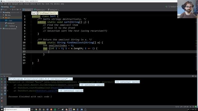The width and height of the screenshot is (198, 111).
Task: Click Sort breadcrumb above editor
Action: [34, 13]
